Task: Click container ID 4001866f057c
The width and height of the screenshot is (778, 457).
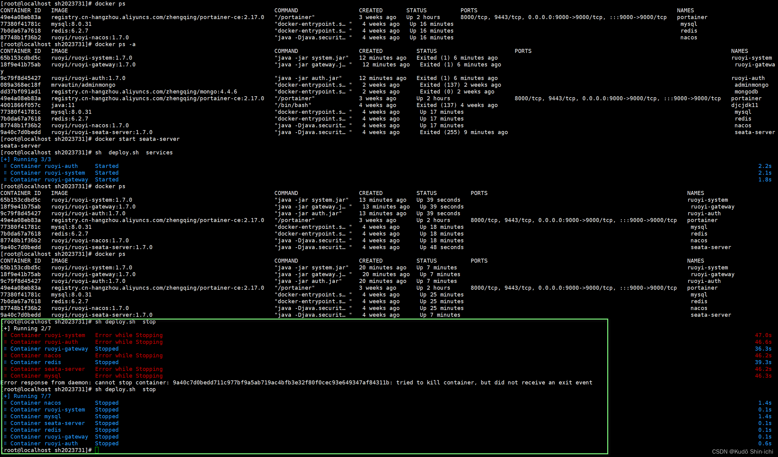Action: click(x=20, y=105)
